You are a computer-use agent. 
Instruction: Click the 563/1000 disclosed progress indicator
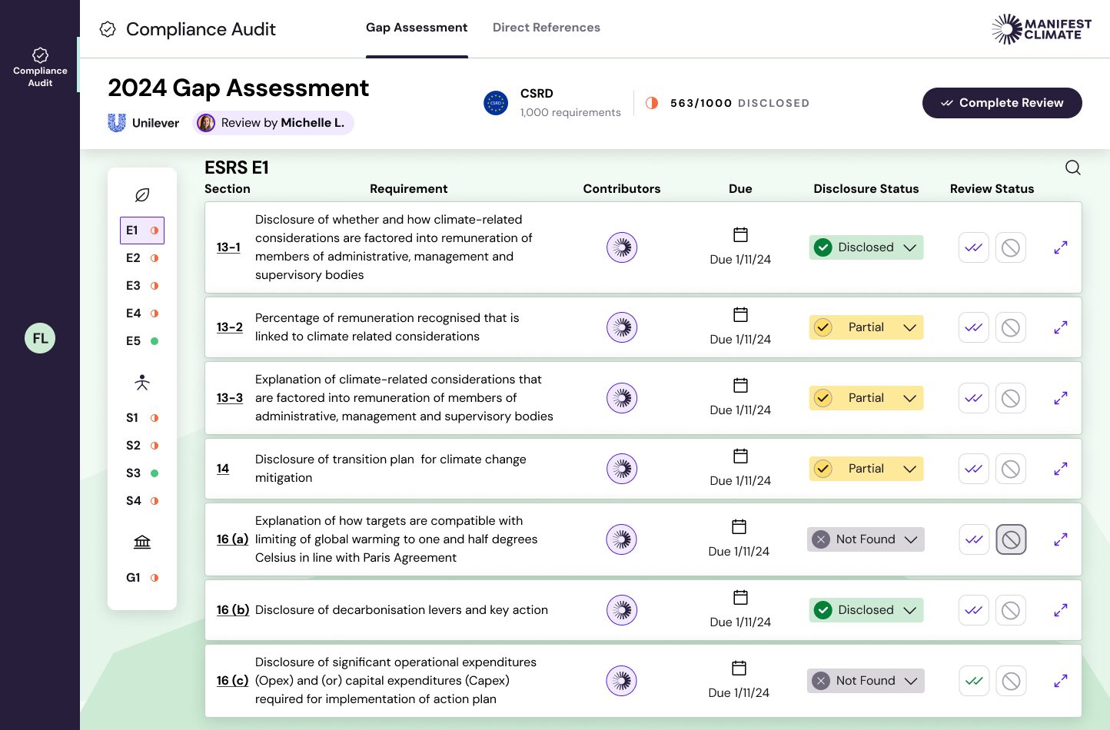pyautogui.click(x=727, y=103)
